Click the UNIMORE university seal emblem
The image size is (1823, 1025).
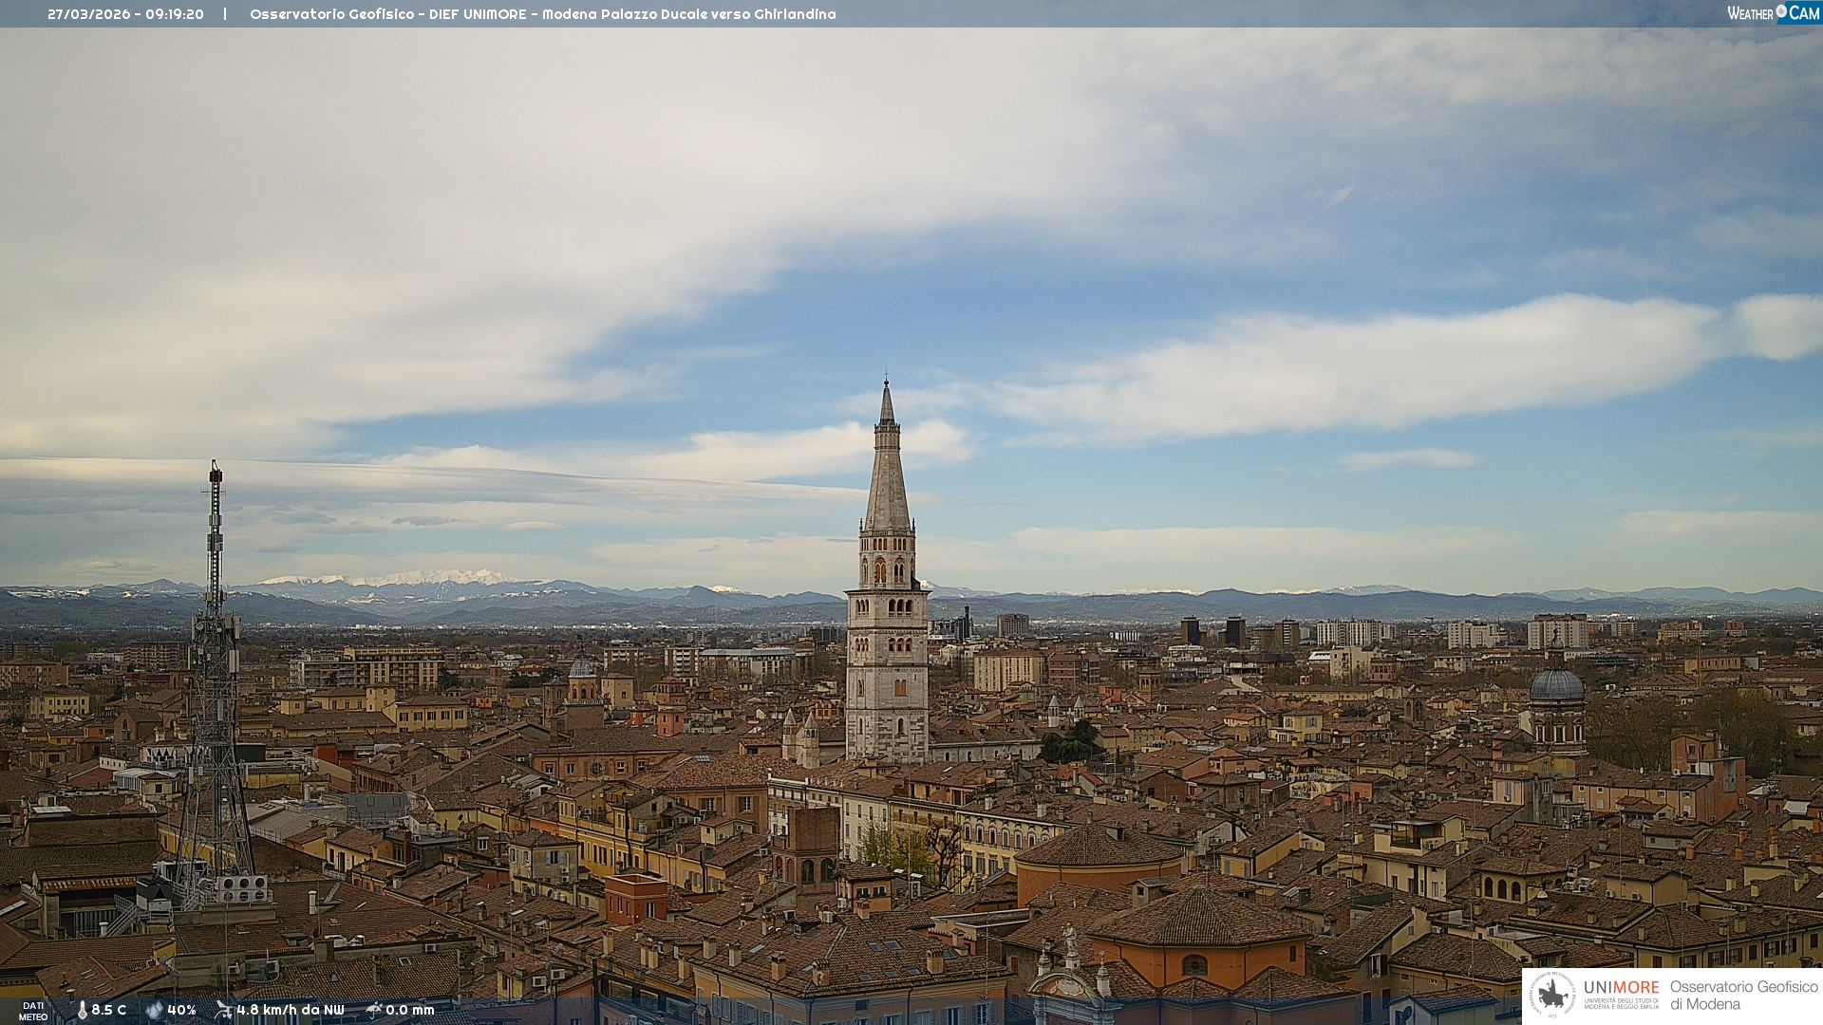pyautogui.click(x=1552, y=995)
